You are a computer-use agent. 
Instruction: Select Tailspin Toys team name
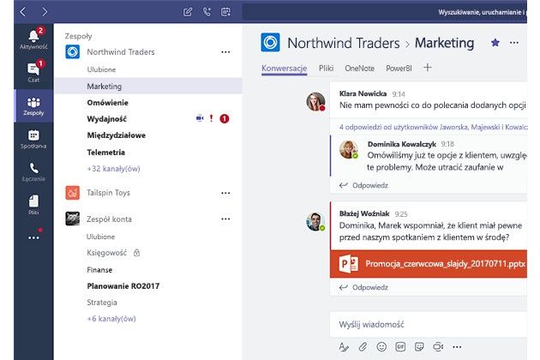108,193
